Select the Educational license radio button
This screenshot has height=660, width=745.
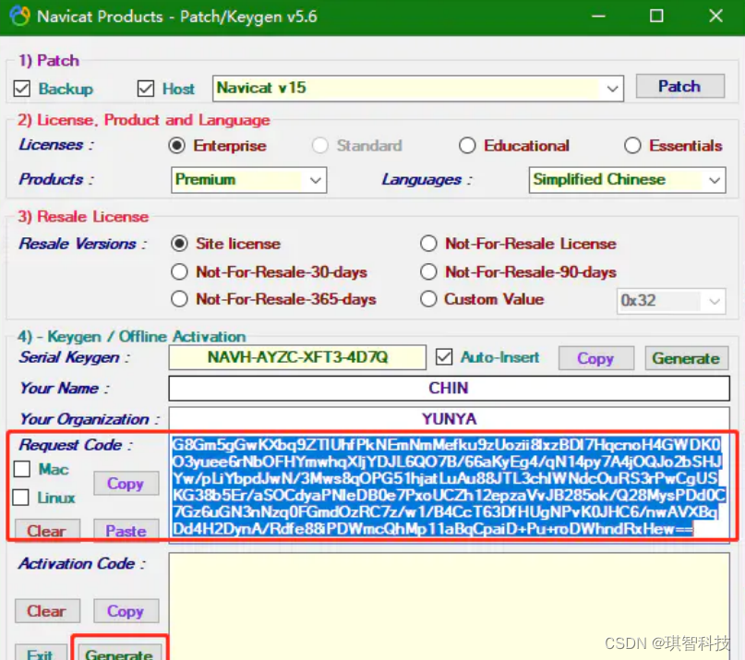point(467,146)
